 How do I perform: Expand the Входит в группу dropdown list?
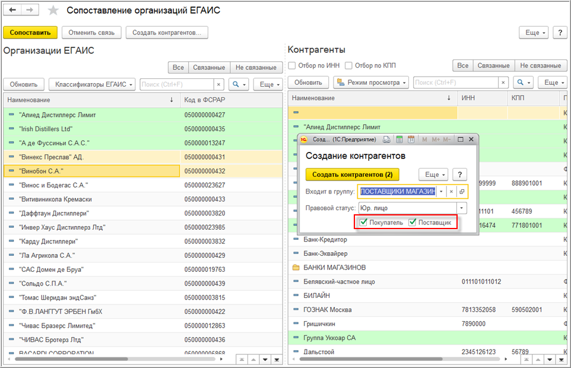(x=442, y=192)
